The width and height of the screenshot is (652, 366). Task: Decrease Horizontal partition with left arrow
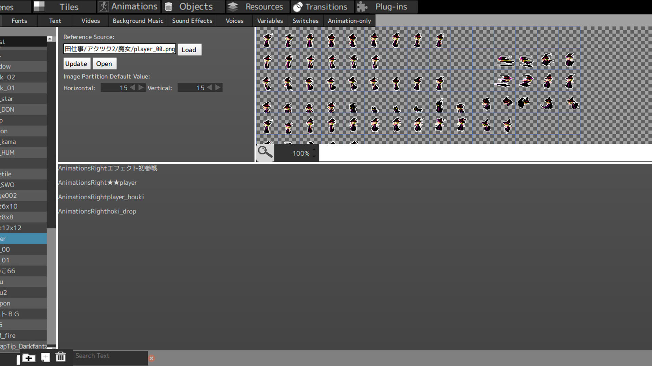(132, 87)
